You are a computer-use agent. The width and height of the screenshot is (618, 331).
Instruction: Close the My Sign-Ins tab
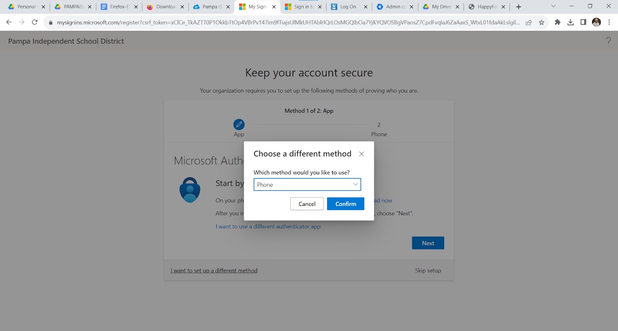(x=274, y=7)
